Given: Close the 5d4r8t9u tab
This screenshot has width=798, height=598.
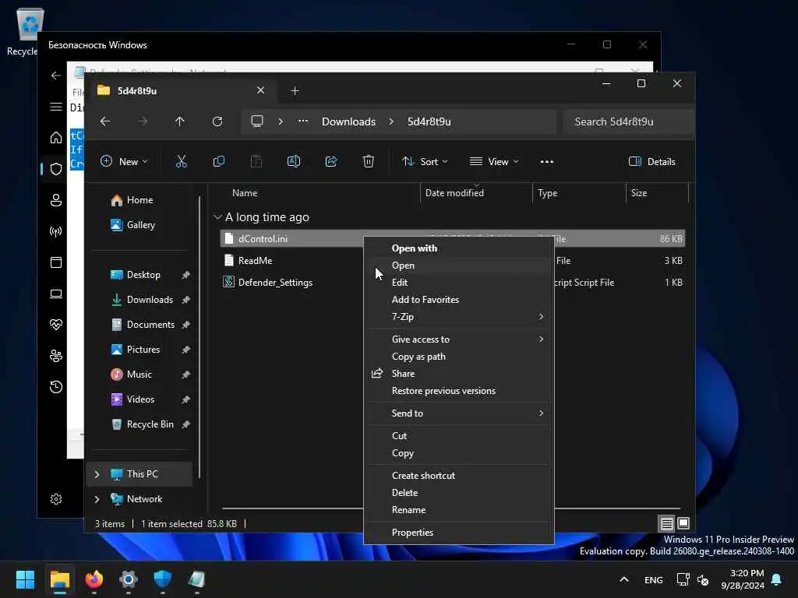Looking at the screenshot, I should 260,90.
